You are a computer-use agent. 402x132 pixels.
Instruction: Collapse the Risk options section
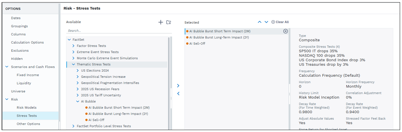pos(7,99)
